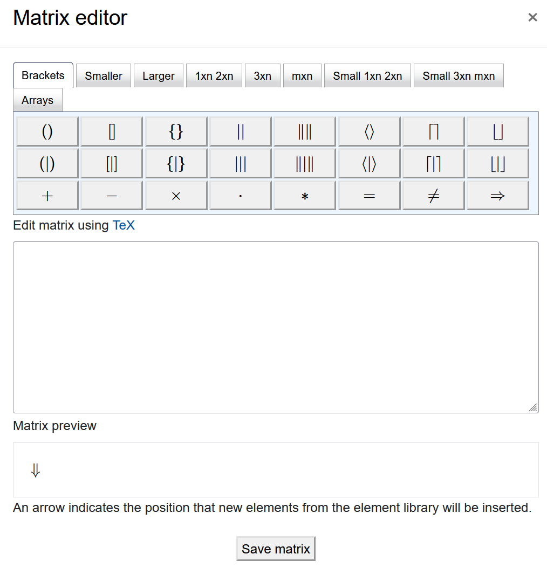This screenshot has width=547, height=568.
Task: Insert the center dot operator element
Action: pos(240,195)
